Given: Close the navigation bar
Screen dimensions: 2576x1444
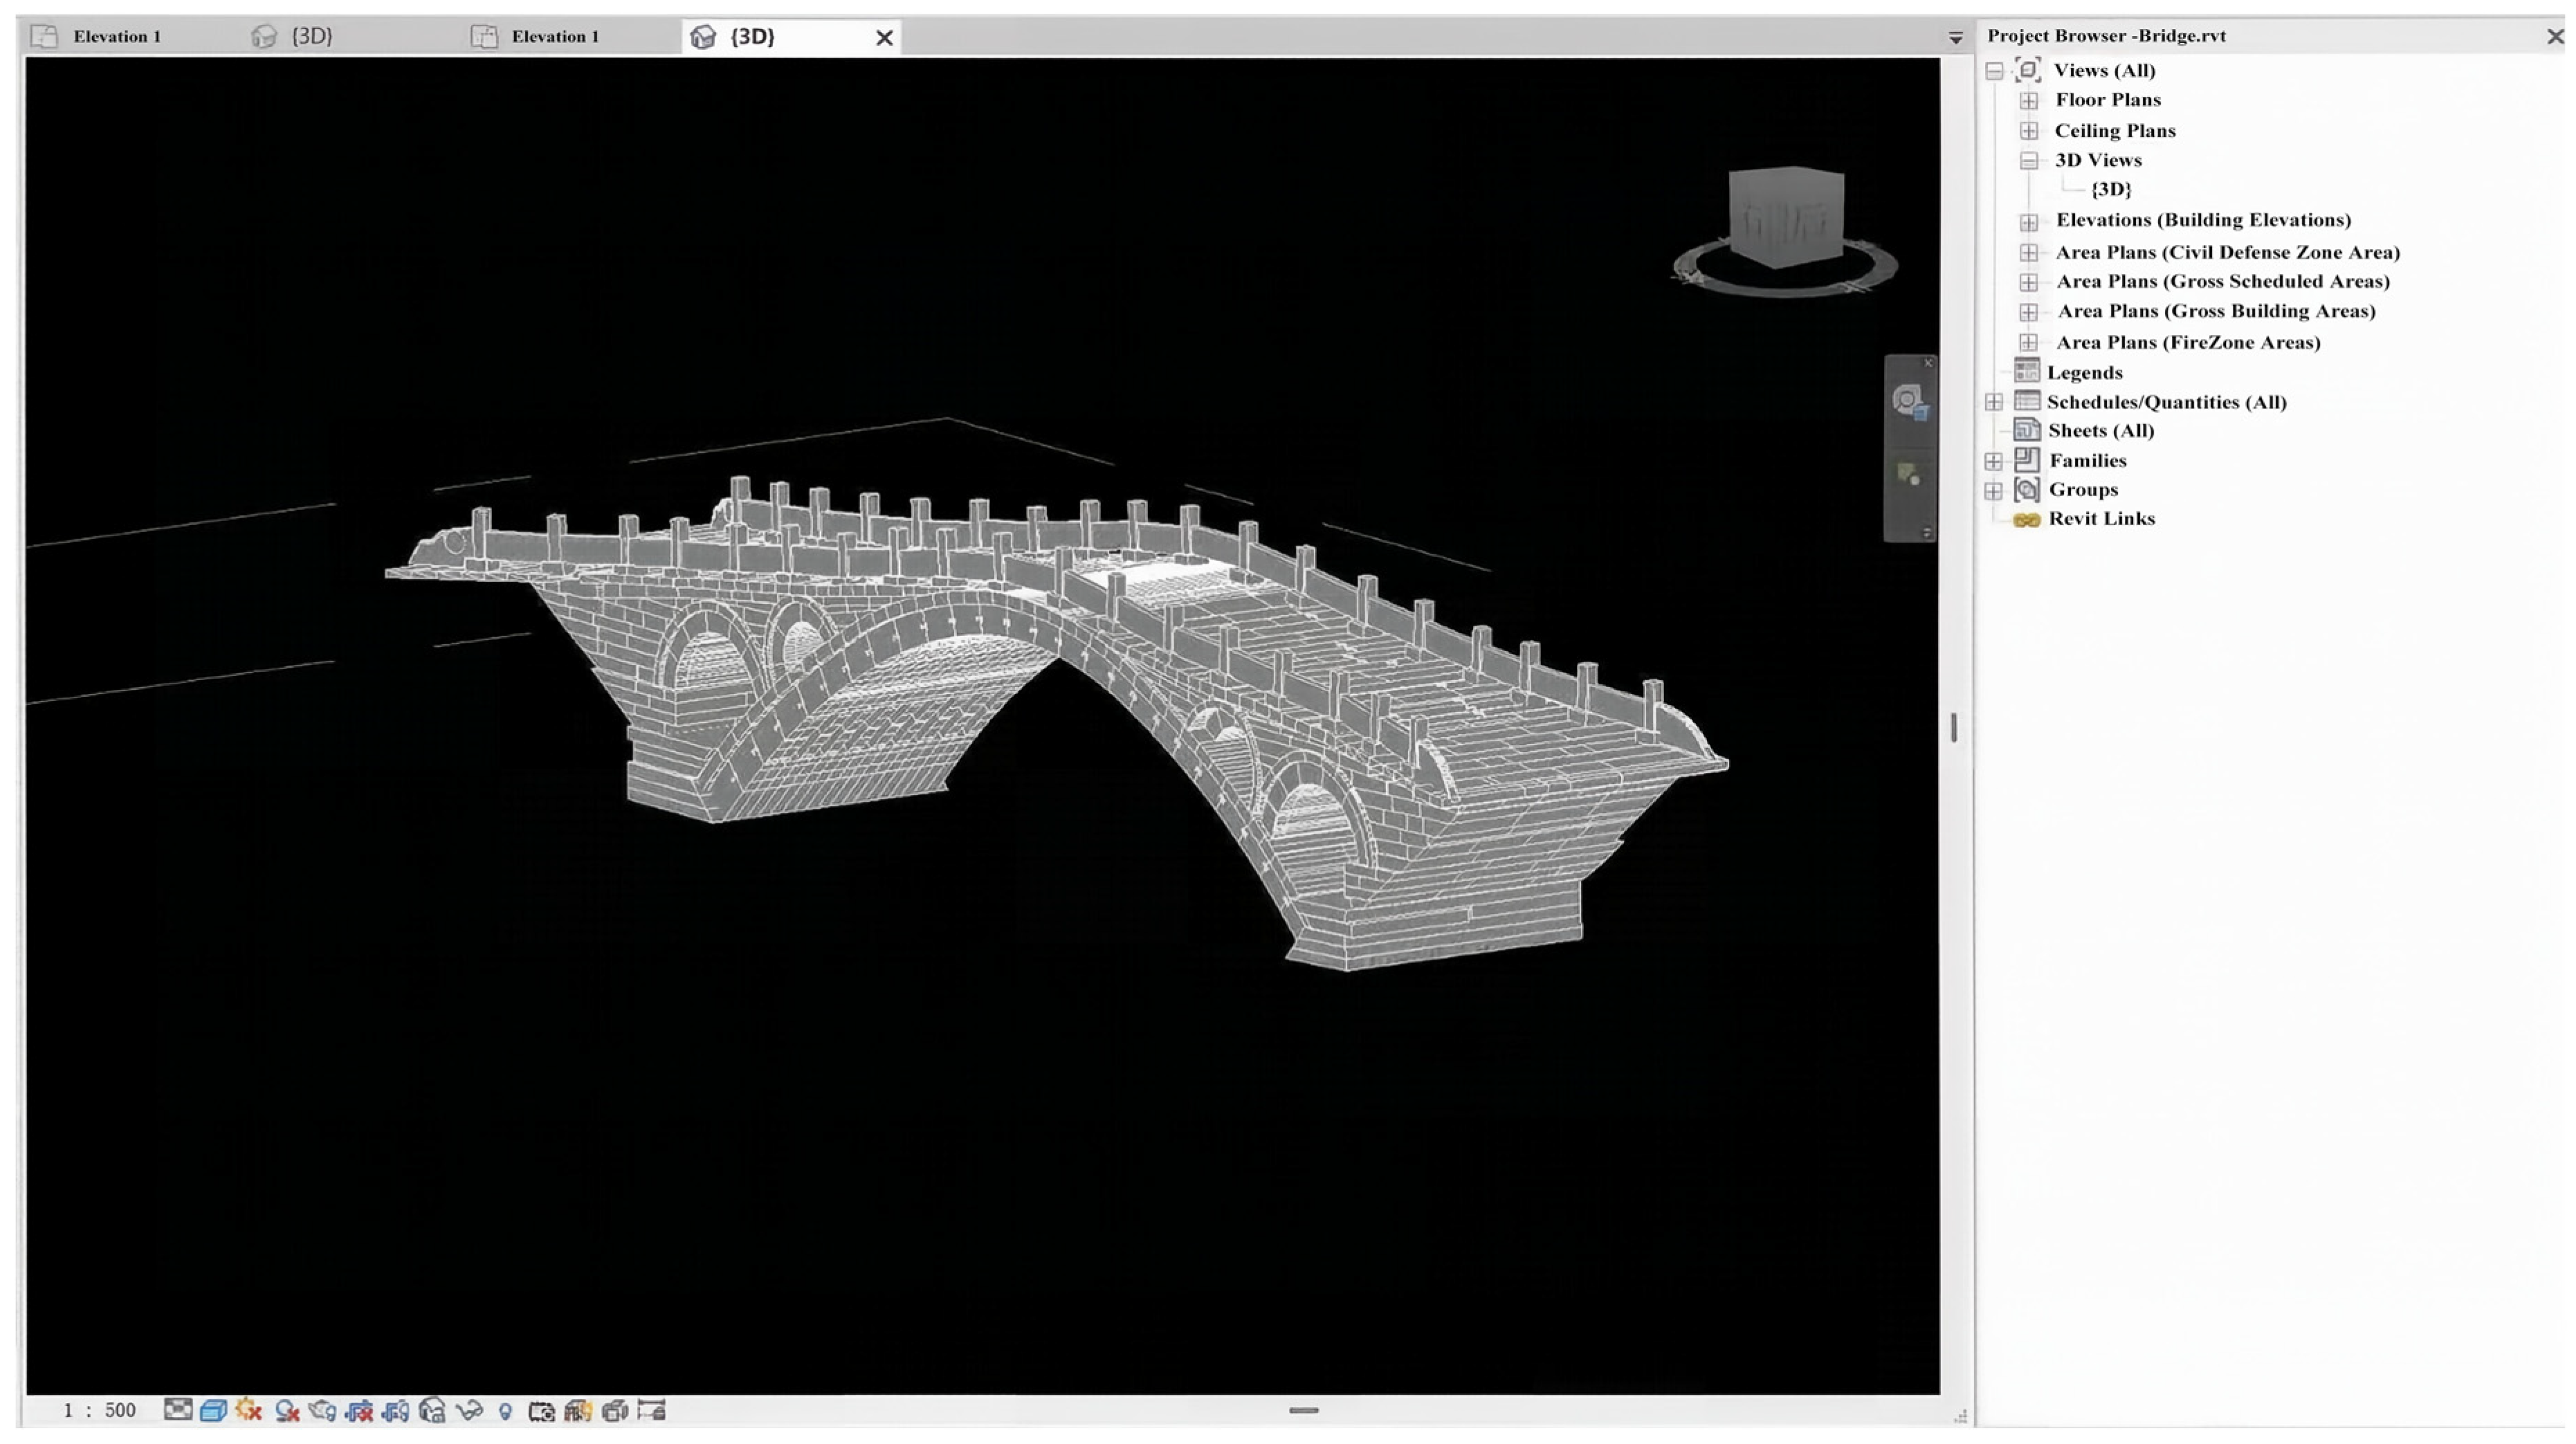Looking at the screenshot, I should [x=1928, y=363].
